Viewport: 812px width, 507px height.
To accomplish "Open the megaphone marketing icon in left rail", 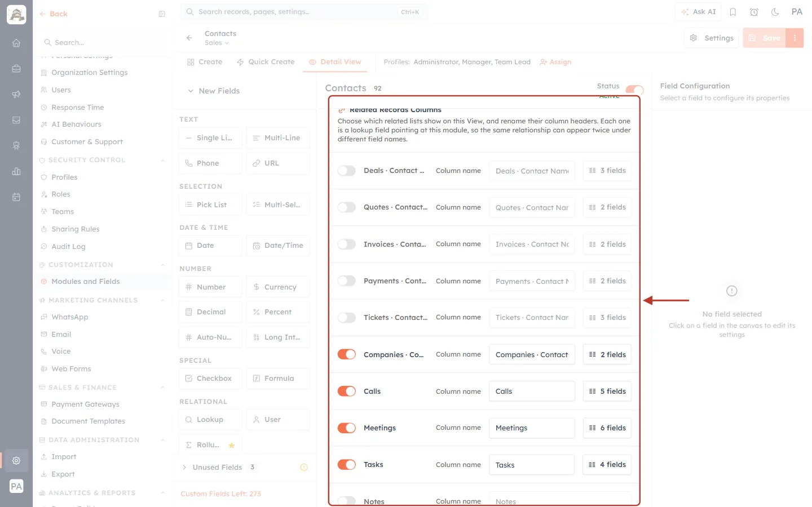I will coord(16,94).
